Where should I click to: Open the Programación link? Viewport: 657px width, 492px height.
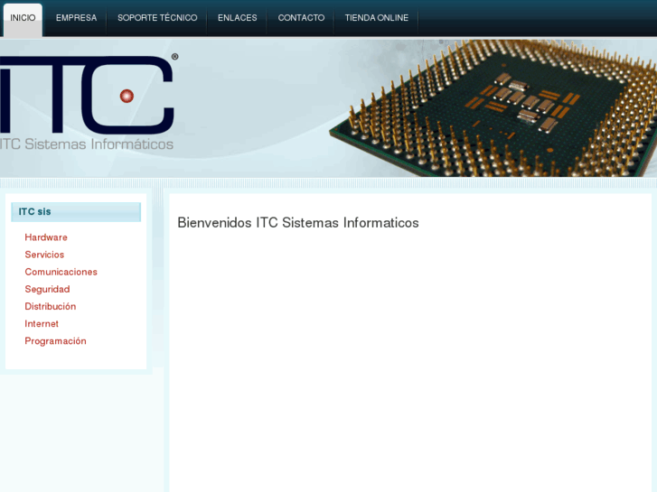coord(55,341)
